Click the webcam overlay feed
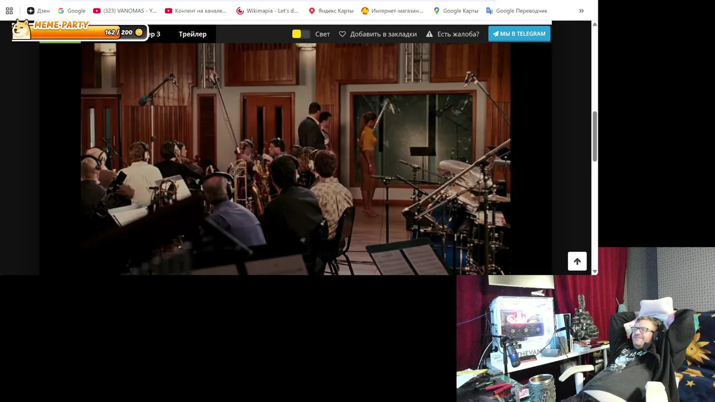This screenshot has height=402, width=715. click(x=585, y=325)
